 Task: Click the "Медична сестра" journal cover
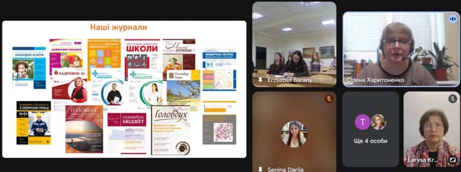tap(219, 68)
